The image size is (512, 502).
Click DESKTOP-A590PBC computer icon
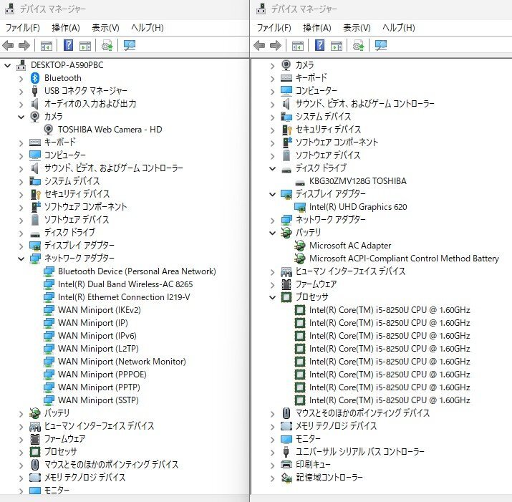pyautogui.click(x=21, y=65)
